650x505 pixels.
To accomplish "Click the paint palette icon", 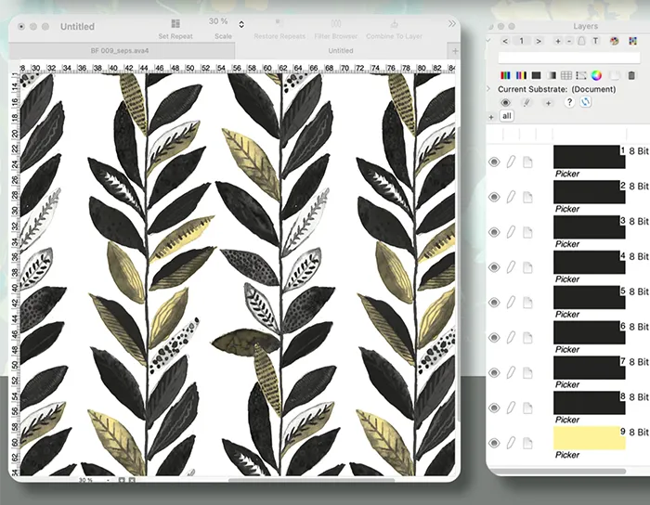I will click(x=614, y=41).
